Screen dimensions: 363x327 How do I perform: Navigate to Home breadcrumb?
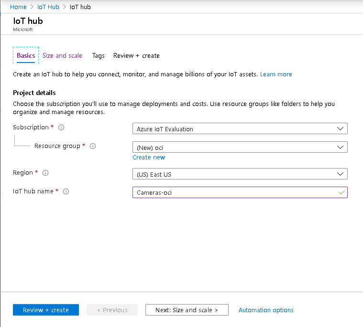tap(18, 7)
